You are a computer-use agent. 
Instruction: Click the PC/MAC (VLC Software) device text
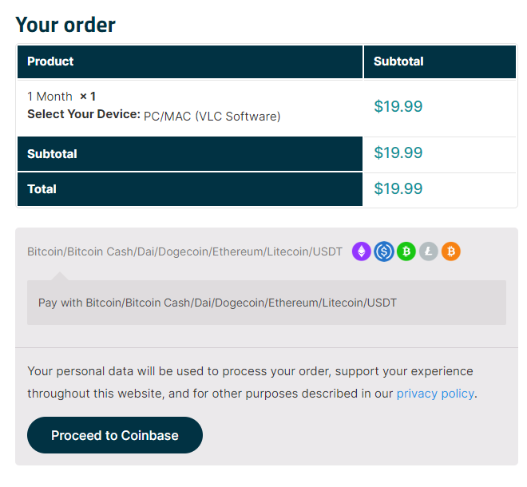coord(212,117)
